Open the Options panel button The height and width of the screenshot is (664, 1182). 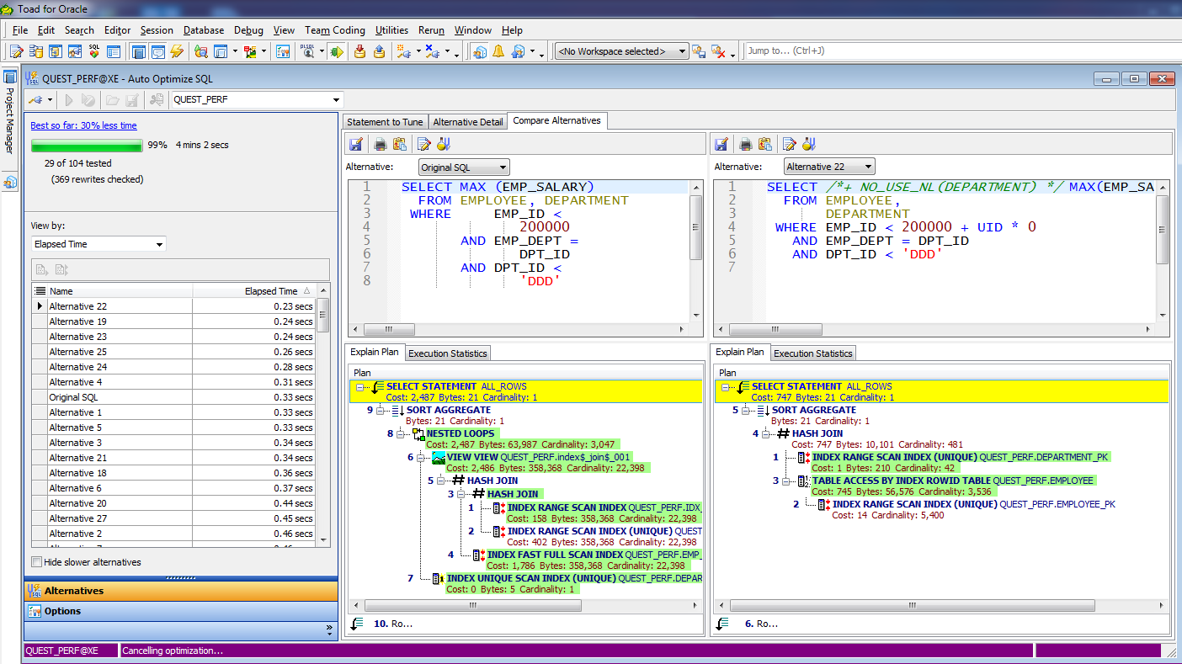tap(63, 611)
